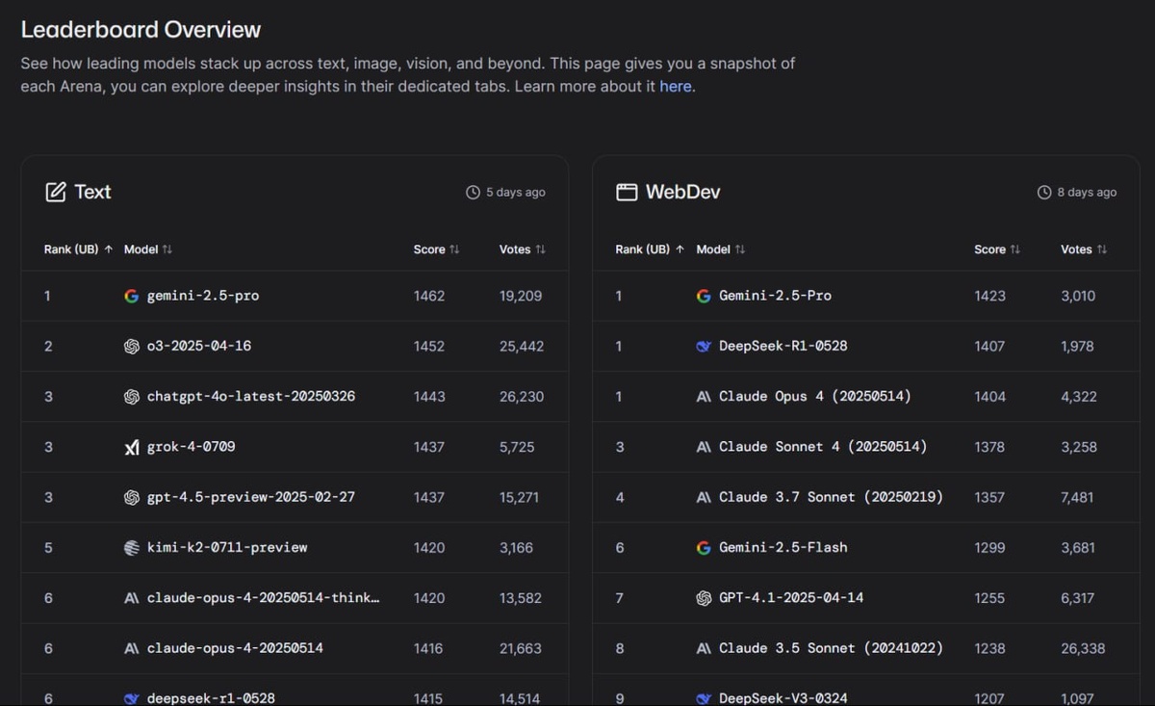Sort Text leaderboard by Votes
Screen dimensions: 1155x706
(x=523, y=249)
